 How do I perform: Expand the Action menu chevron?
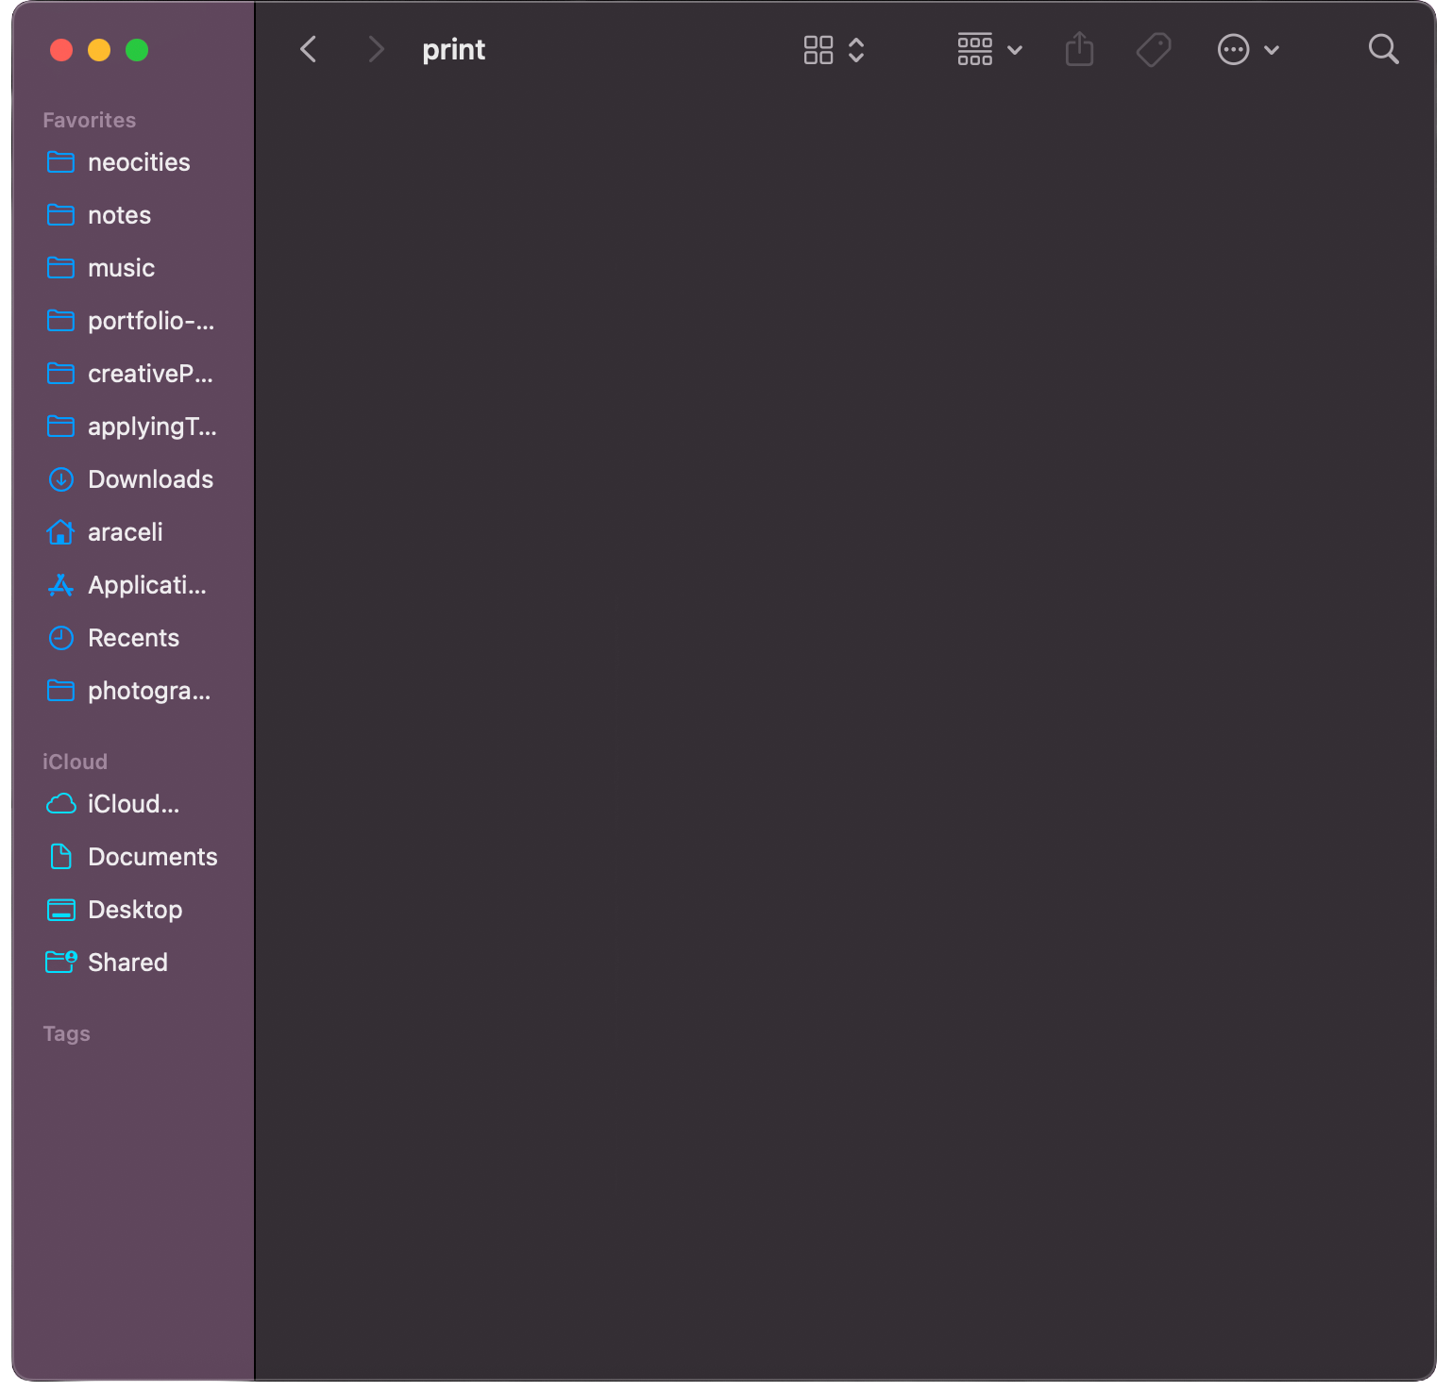click(1272, 50)
